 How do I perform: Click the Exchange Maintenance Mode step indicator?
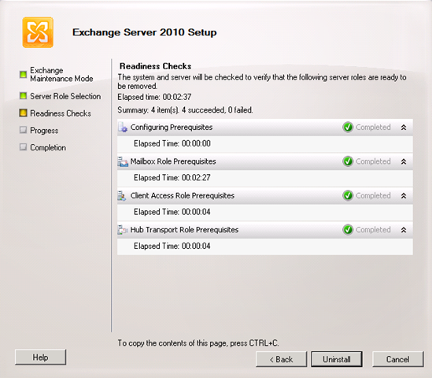click(x=23, y=75)
